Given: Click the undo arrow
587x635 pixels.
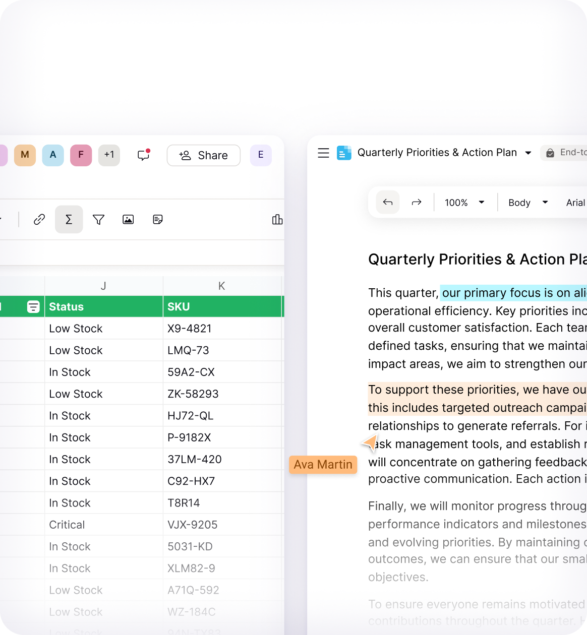Looking at the screenshot, I should coord(388,203).
